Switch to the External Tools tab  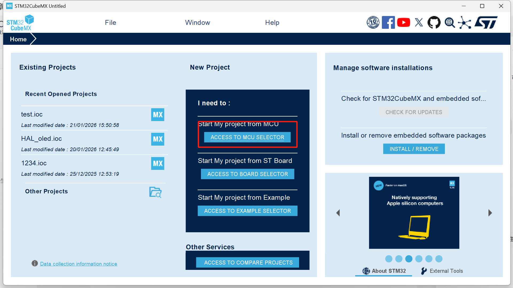[x=442, y=271]
